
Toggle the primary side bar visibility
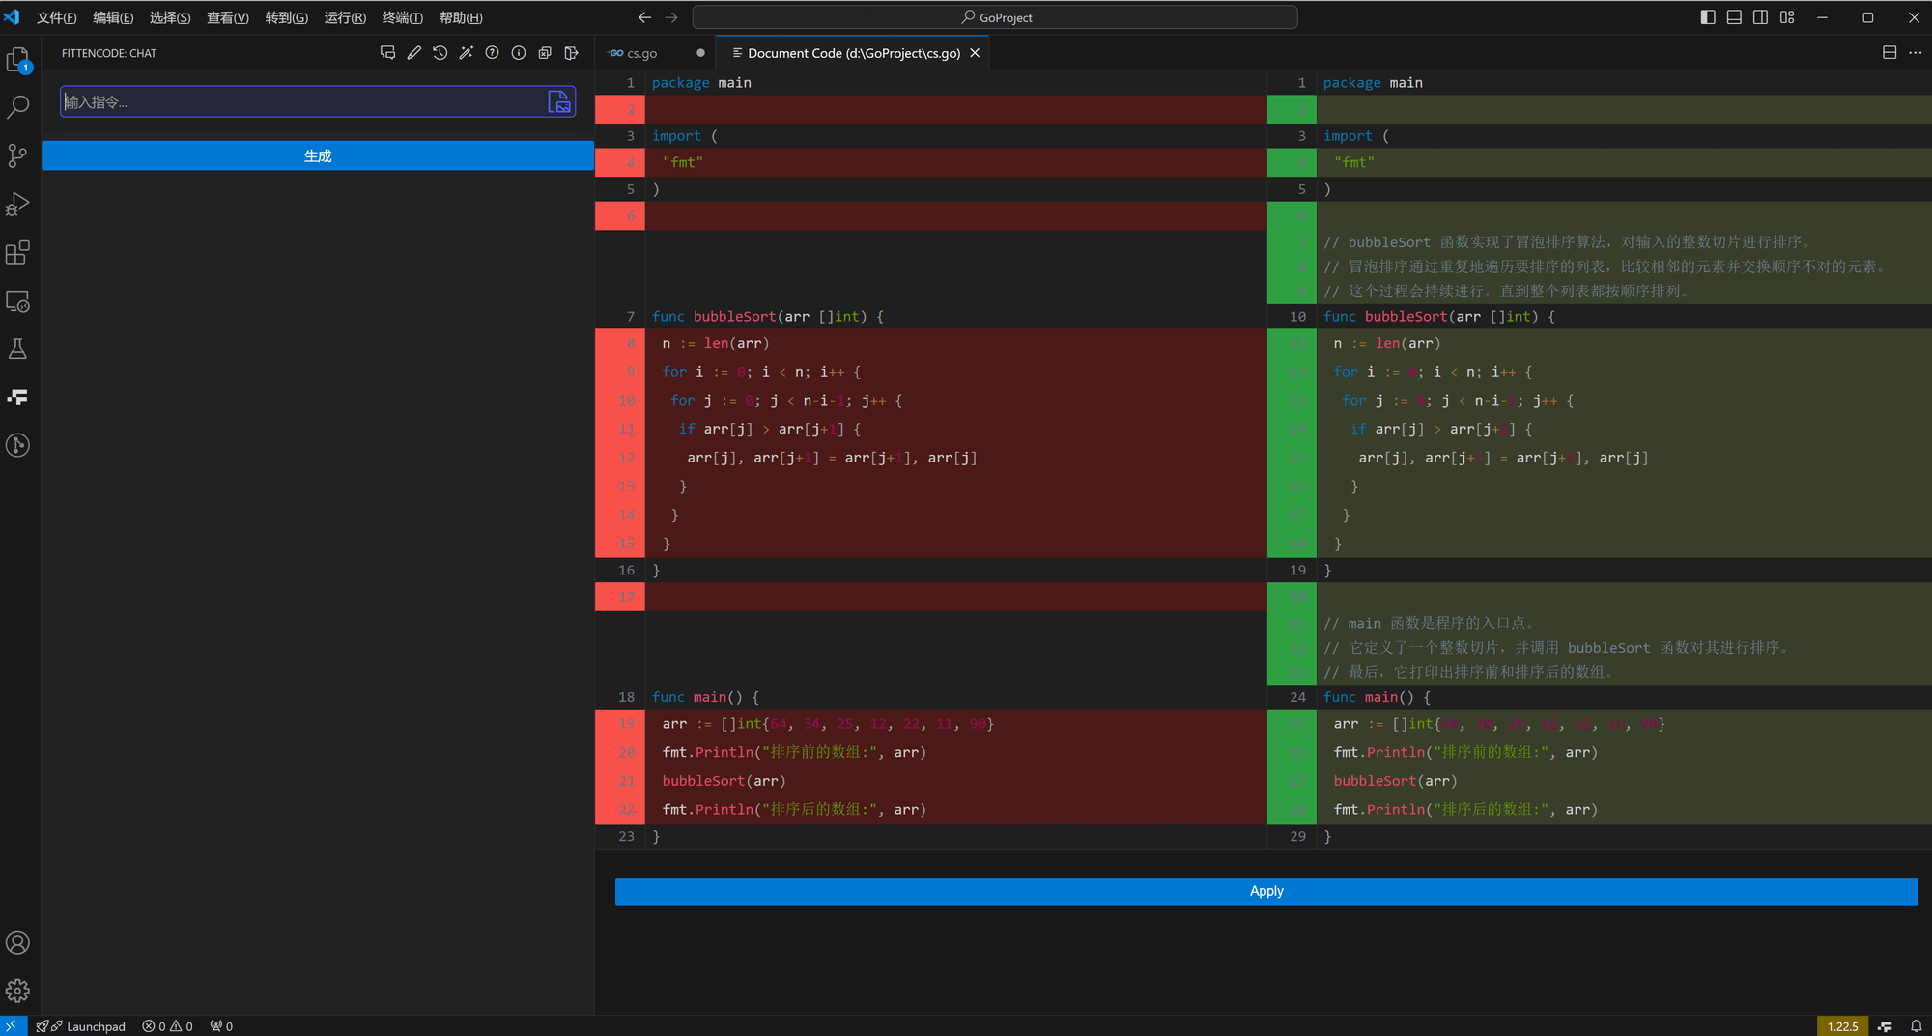click(x=1708, y=17)
